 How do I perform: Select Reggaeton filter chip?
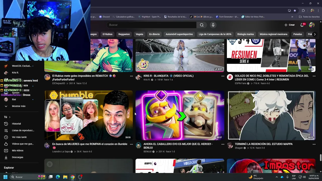tap(124, 34)
